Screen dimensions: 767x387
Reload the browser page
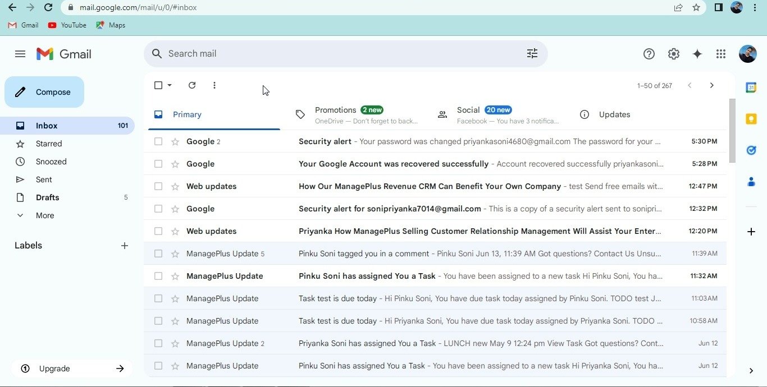(48, 7)
